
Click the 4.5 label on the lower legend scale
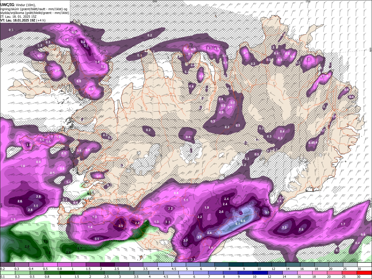click(165, 277)
